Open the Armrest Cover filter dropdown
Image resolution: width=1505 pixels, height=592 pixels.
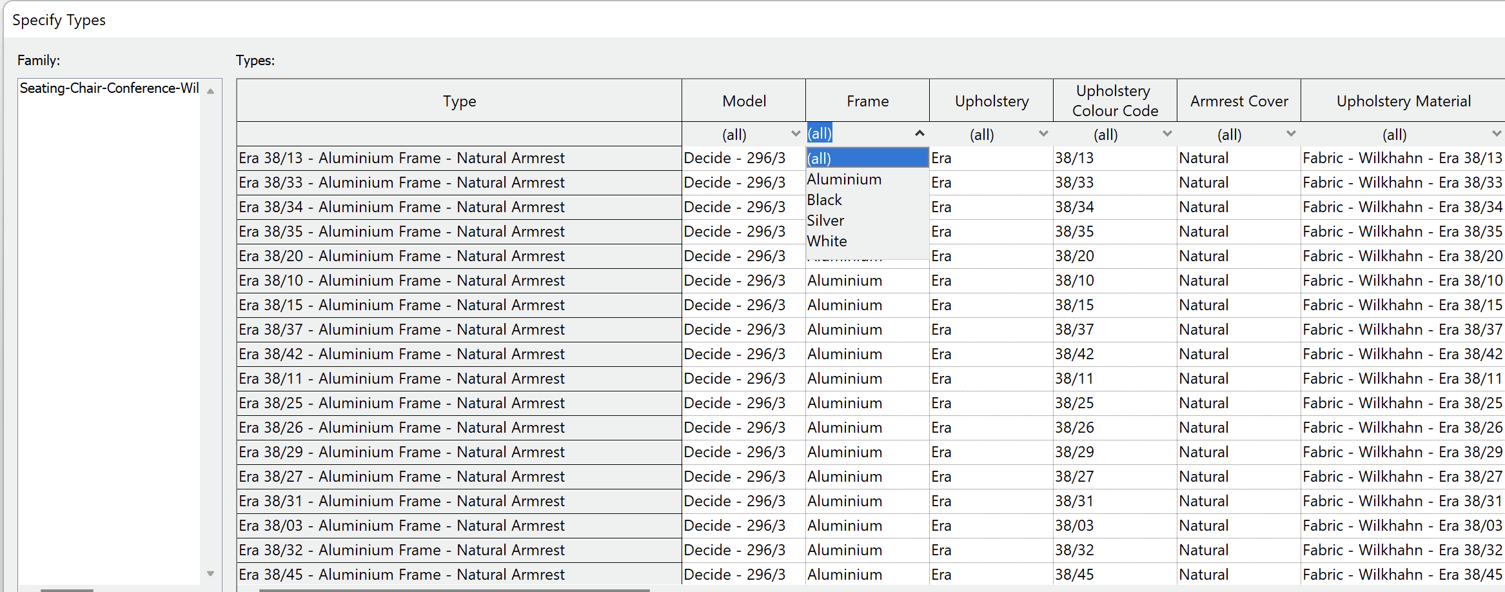pos(1290,133)
